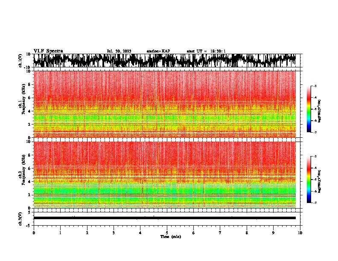Click the black ch.3 voltage trace band
Viewport: 338px width, 261px height.
[x=165, y=218]
